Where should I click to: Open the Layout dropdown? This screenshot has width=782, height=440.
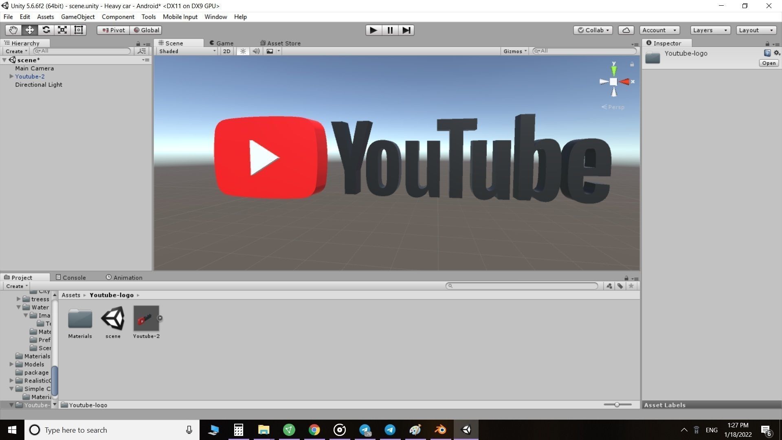click(x=756, y=30)
